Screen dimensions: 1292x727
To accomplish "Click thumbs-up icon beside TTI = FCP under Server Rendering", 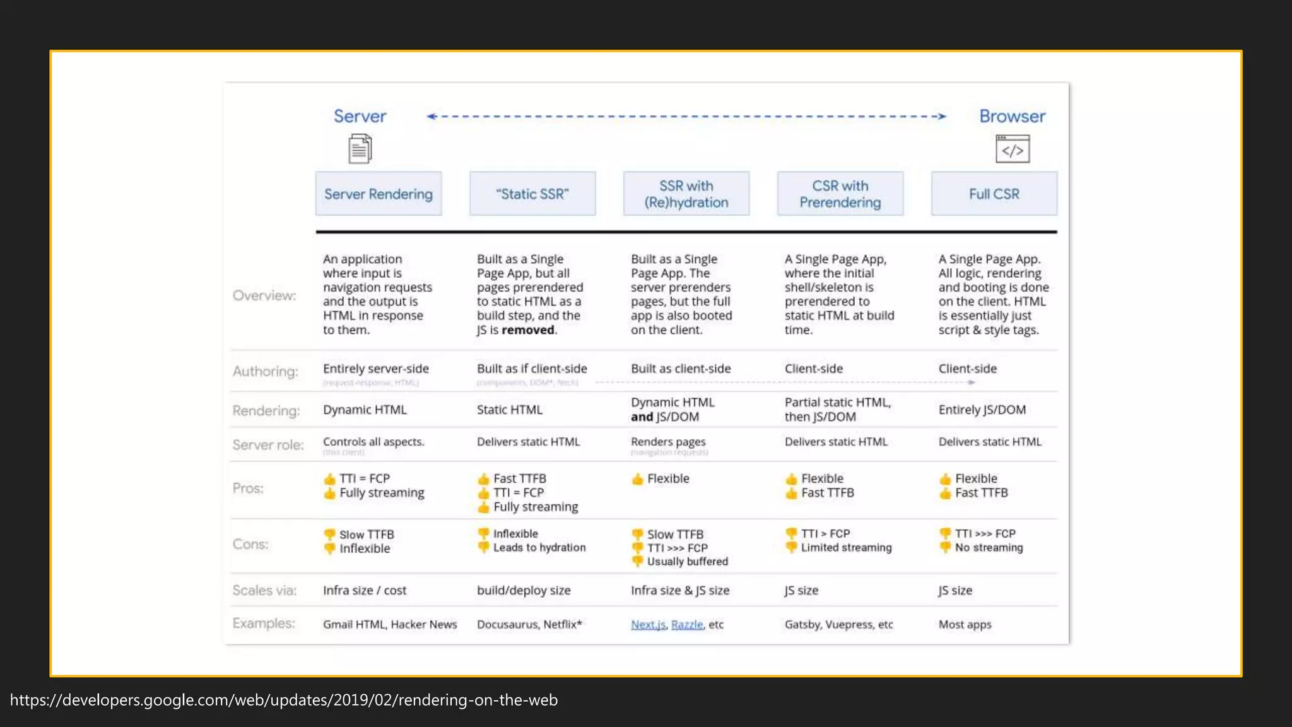I will 329,479.
